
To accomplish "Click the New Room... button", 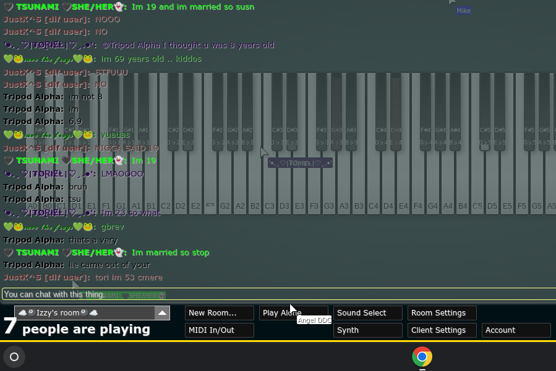I will click(220, 313).
